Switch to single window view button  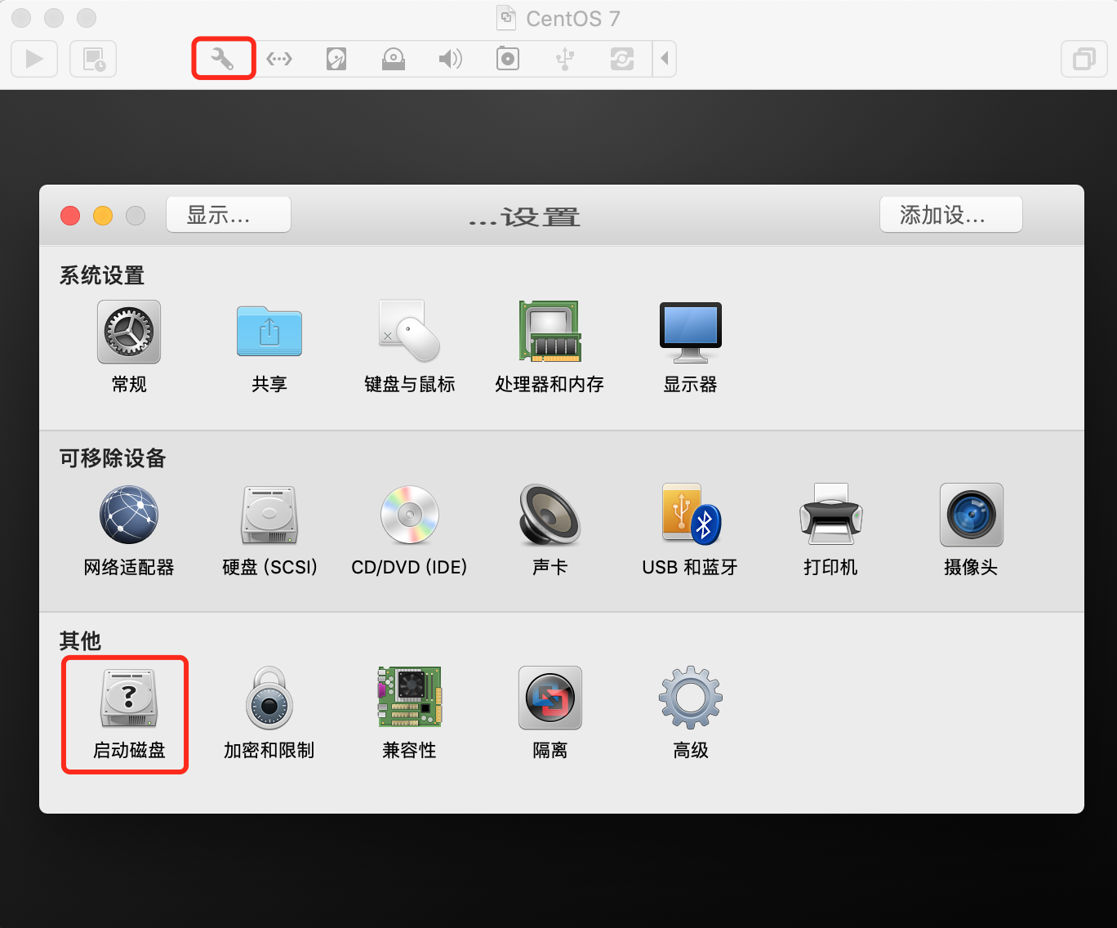[x=1084, y=59]
